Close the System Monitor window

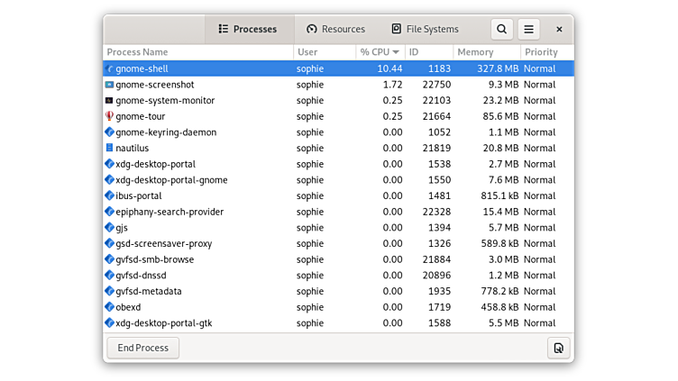[x=559, y=29]
